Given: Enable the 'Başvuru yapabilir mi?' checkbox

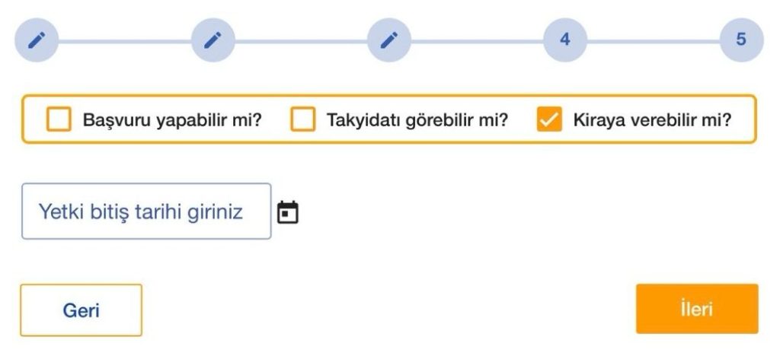Looking at the screenshot, I should point(59,119).
